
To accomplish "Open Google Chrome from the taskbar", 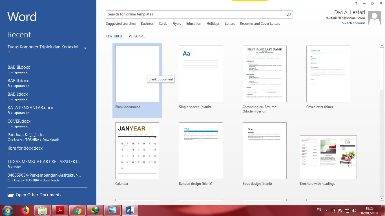I will pos(77,210).
